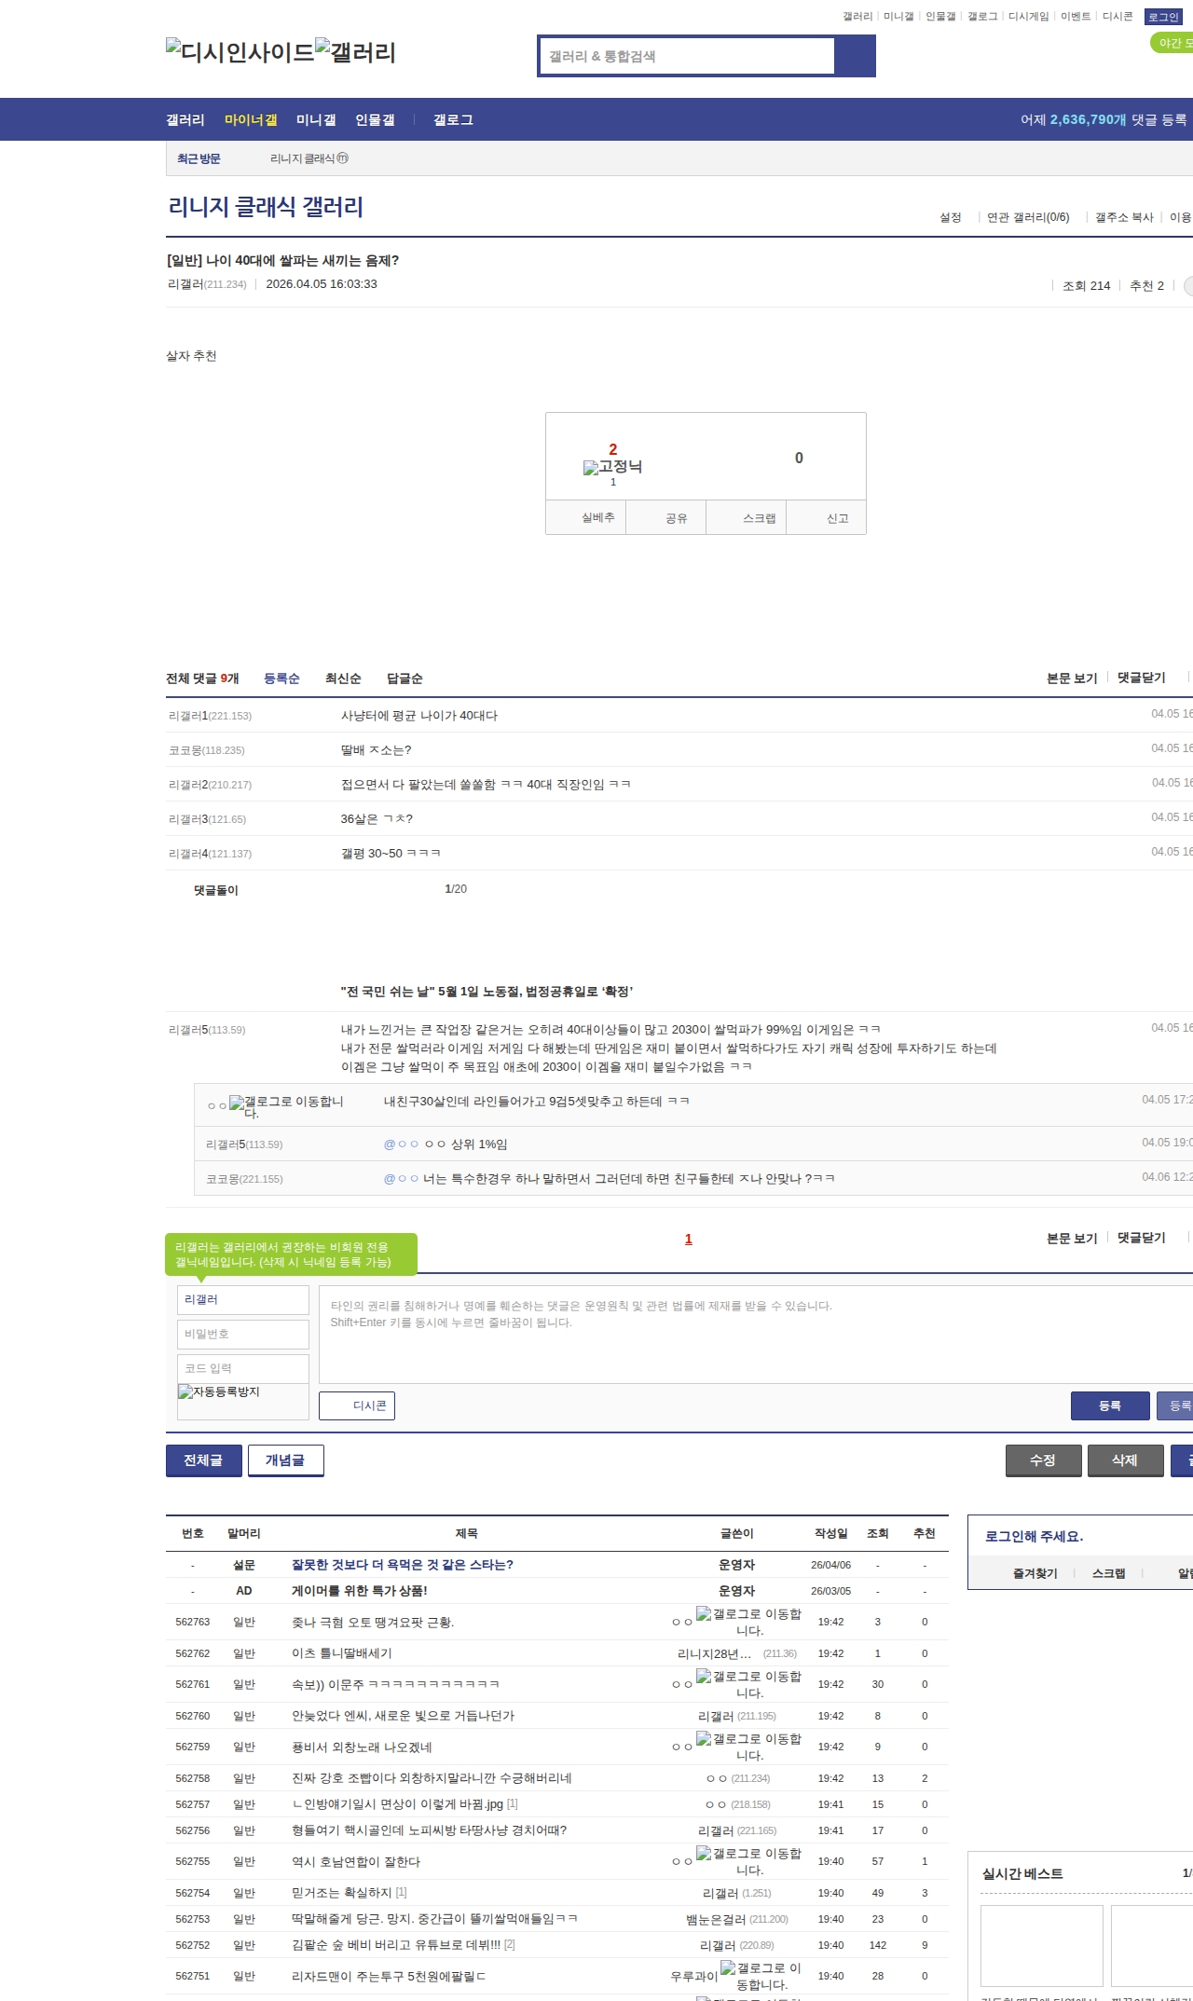
Task: Open post titled 김팔순 숲 베비 버리고 유튜브로 데뷔
Action: [x=395, y=1945]
